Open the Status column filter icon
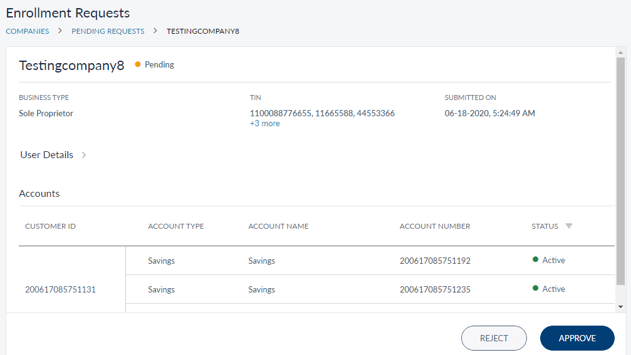The height and width of the screenshot is (355, 631). [569, 226]
